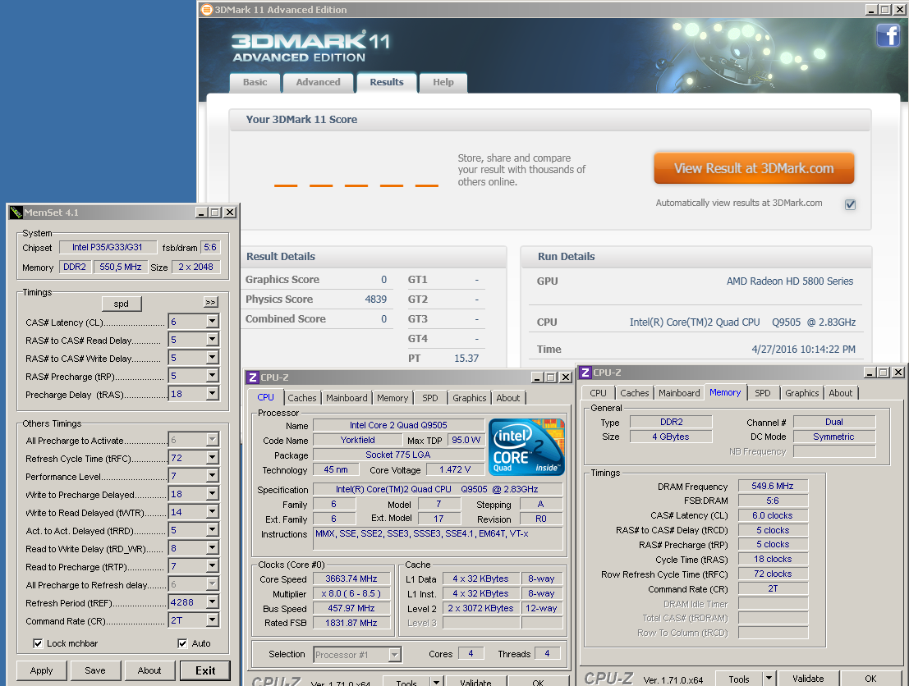909x686 pixels.
Task: Click the Intel Core 2 Quad logo
Action: [x=526, y=446]
